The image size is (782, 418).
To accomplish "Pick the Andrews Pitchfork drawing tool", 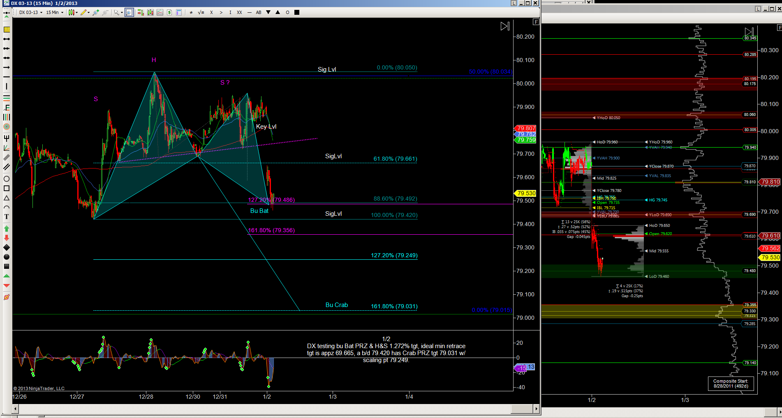I will click(x=7, y=139).
